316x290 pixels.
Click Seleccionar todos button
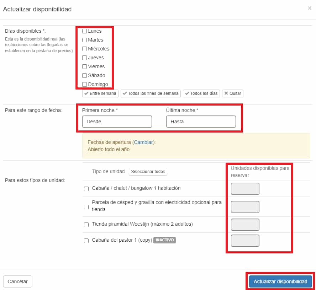148,172
